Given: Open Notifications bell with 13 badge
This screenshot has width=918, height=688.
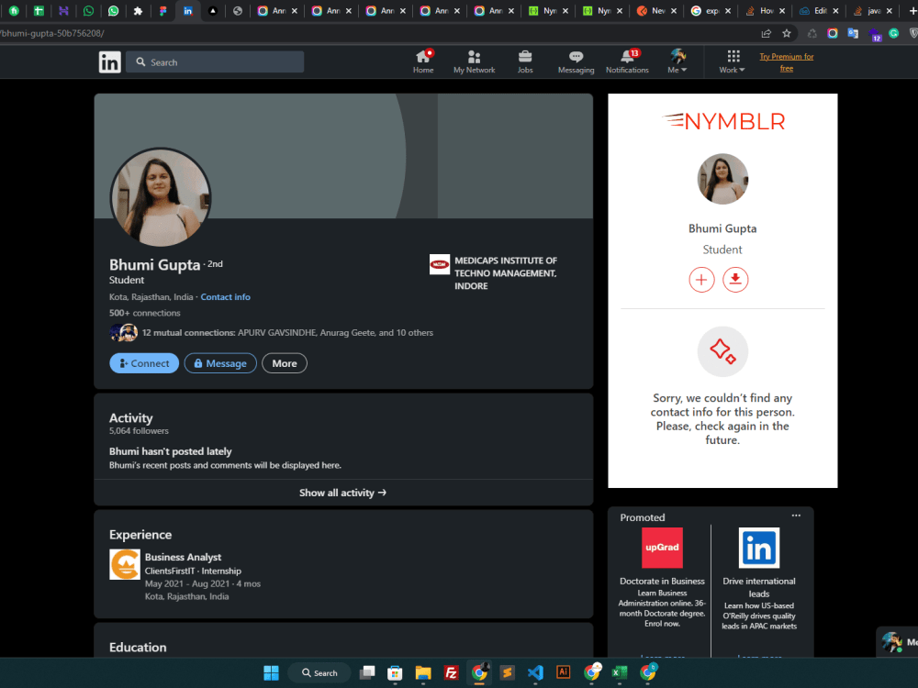Looking at the screenshot, I should (x=627, y=61).
